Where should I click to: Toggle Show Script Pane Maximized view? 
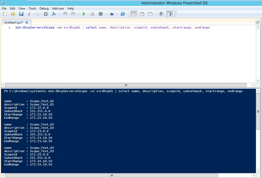[x=150, y=14]
